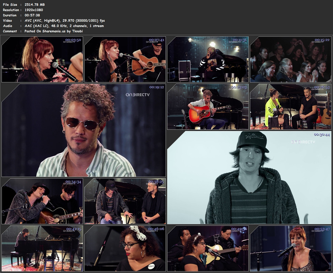333x273 pixels.
Task: Open the piano thumbnail stamped 00:42:15
Action: tap(42, 248)
